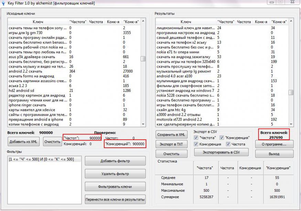Select the filter entry in the Фильтры list

pyautogui.click(x=41, y=159)
